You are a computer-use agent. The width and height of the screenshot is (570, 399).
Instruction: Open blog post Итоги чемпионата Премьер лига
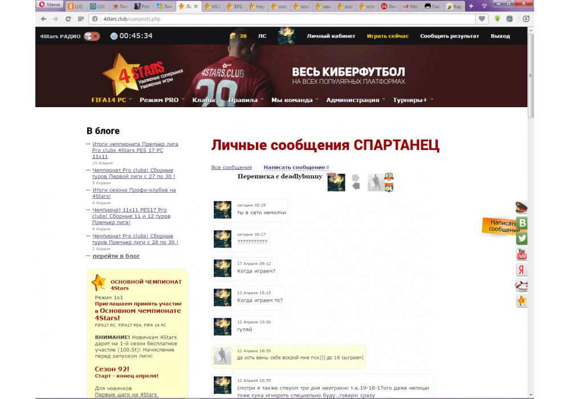(135, 150)
